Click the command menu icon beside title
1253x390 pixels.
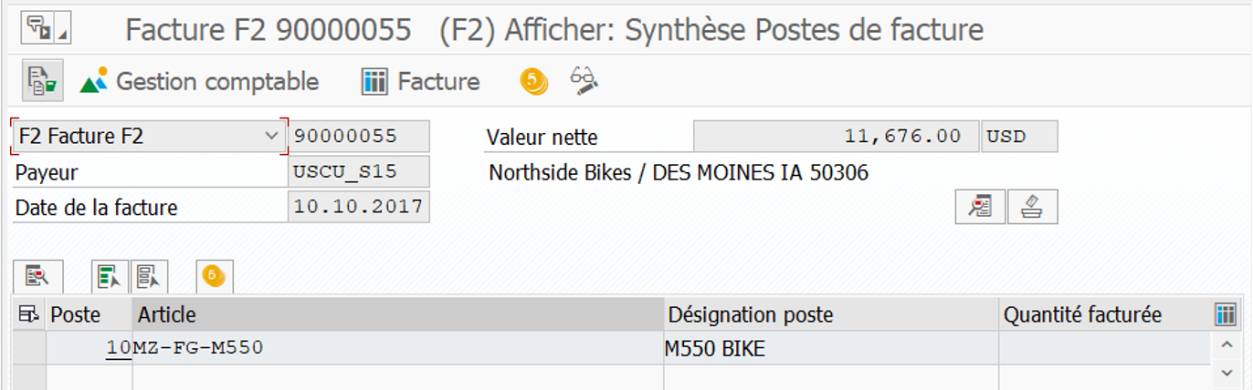pyautogui.click(x=37, y=28)
